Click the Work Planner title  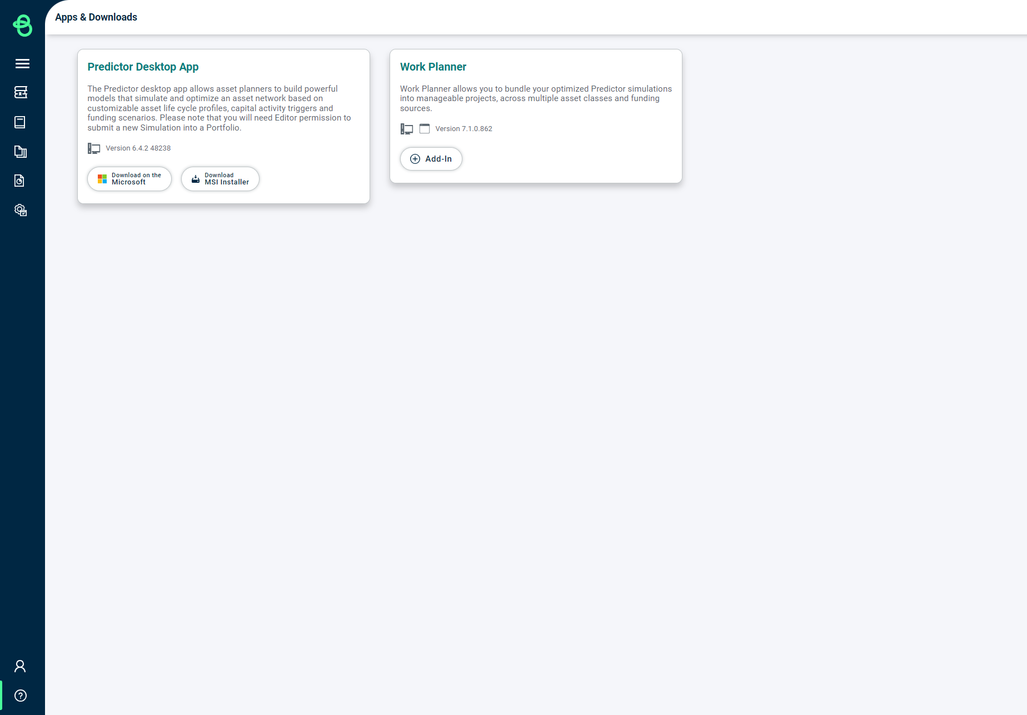[x=433, y=67]
